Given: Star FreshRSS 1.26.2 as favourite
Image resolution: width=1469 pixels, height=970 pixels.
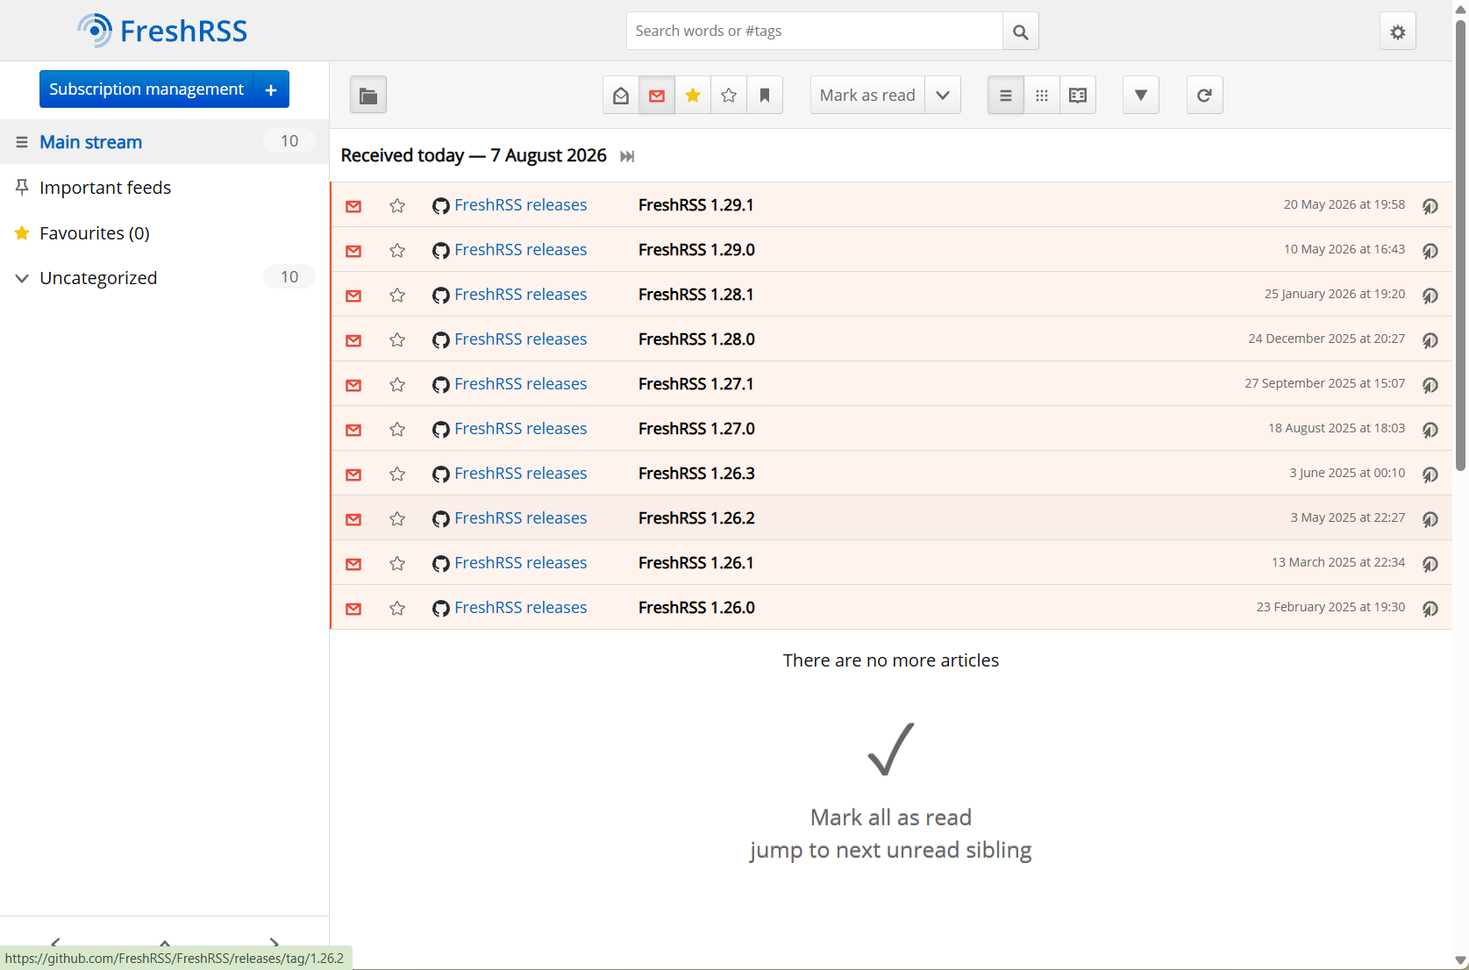Looking at the screenshot, I should point(397,518).
